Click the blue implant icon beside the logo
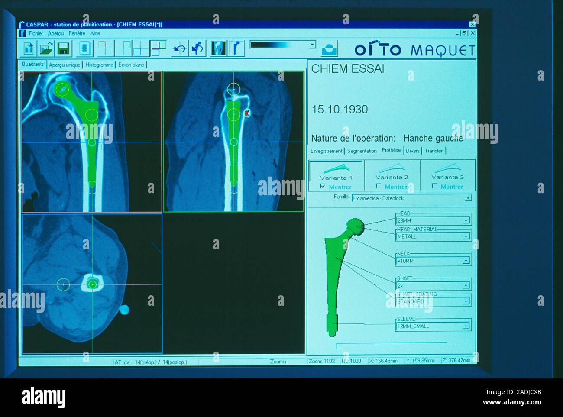The height and width of the screenshot is (417, 563). [x=329, y=49]
